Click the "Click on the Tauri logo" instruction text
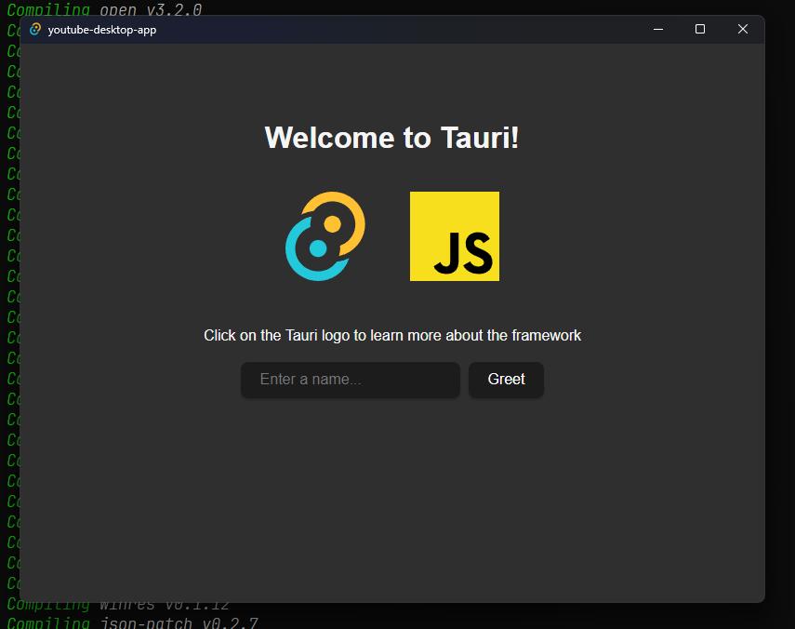795x629 pixels. [392, 335]
